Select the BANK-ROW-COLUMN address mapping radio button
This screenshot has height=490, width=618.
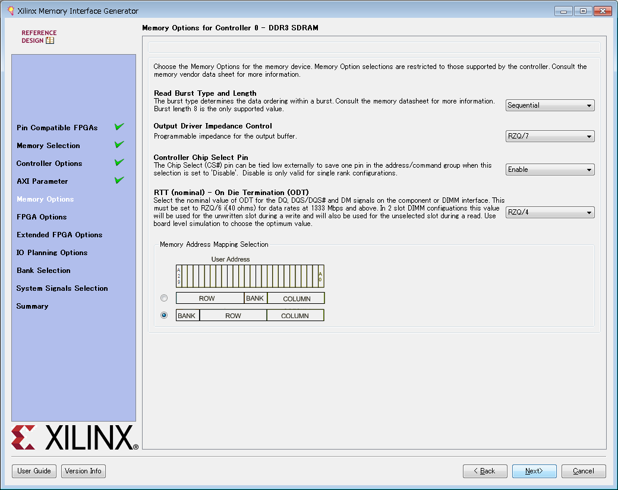tap(165, 315)
